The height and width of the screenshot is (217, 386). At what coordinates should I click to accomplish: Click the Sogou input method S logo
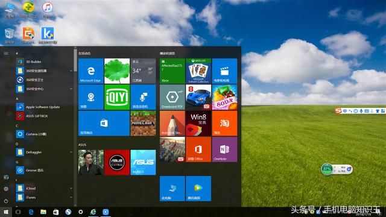(338, 111)
